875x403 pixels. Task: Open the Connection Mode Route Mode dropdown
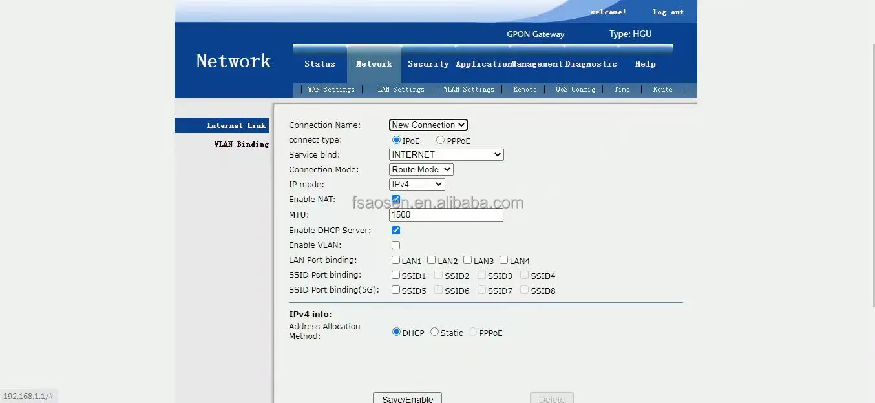pos(421,170)
